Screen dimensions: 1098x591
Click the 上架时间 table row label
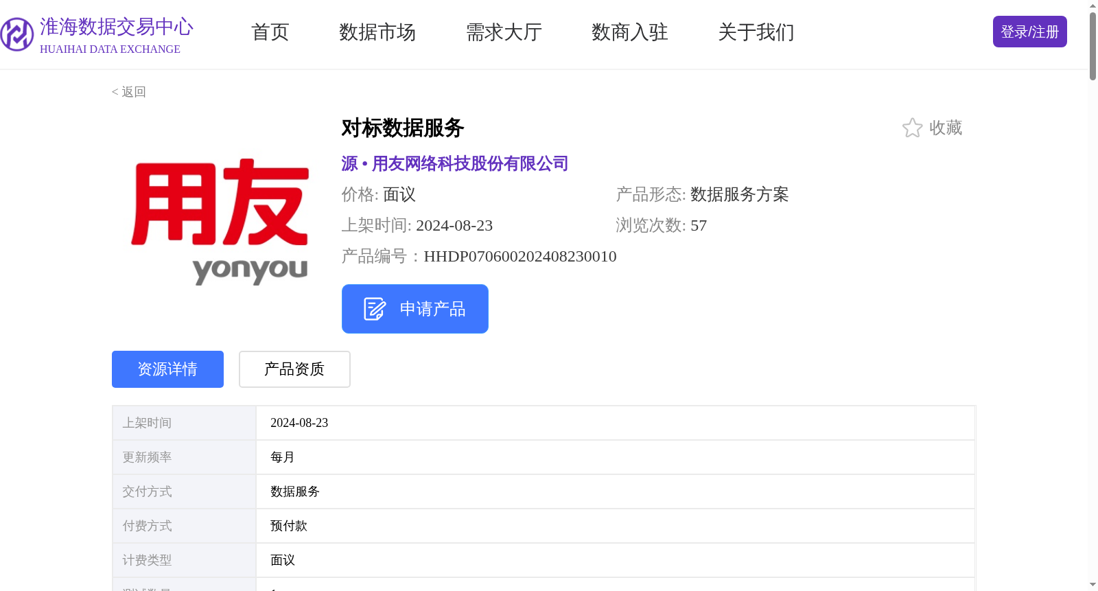point(147,423)
